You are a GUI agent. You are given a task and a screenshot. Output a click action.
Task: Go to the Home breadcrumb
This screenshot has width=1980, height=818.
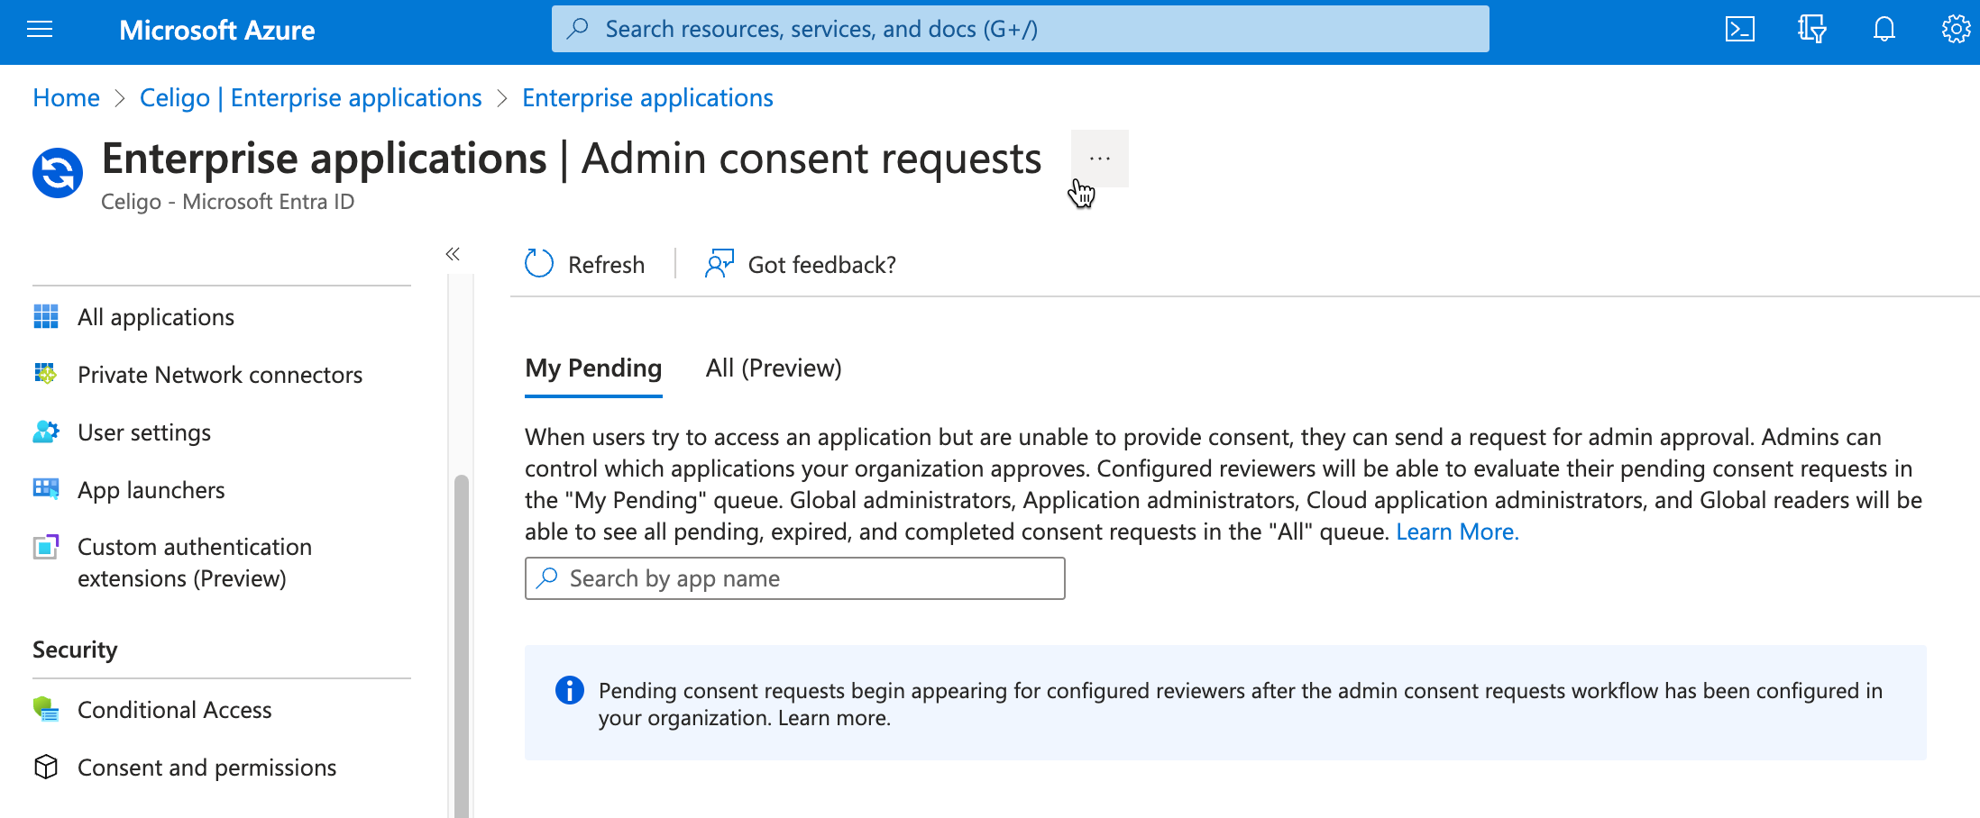click(66, 97)
